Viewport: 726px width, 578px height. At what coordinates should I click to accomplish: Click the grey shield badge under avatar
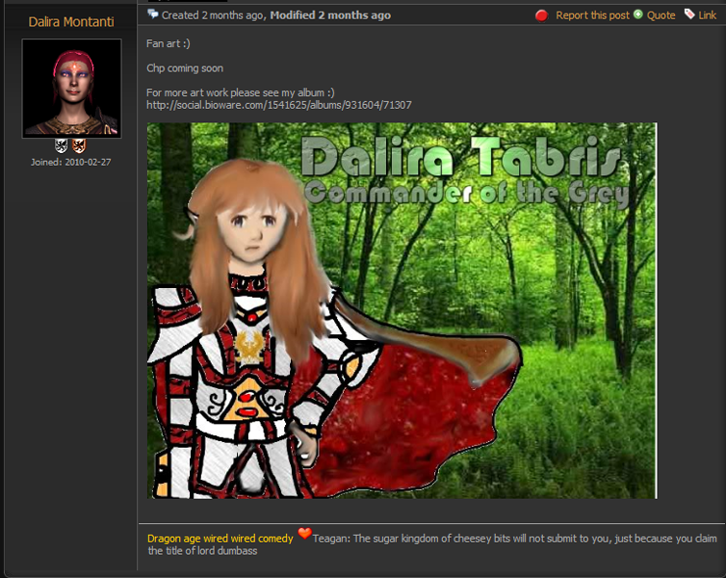(x=61, y=146)
